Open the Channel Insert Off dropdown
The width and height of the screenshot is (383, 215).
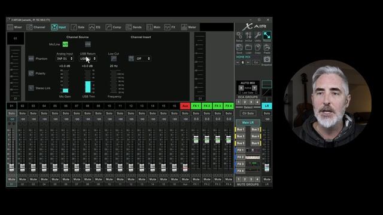tap(143, 59)
